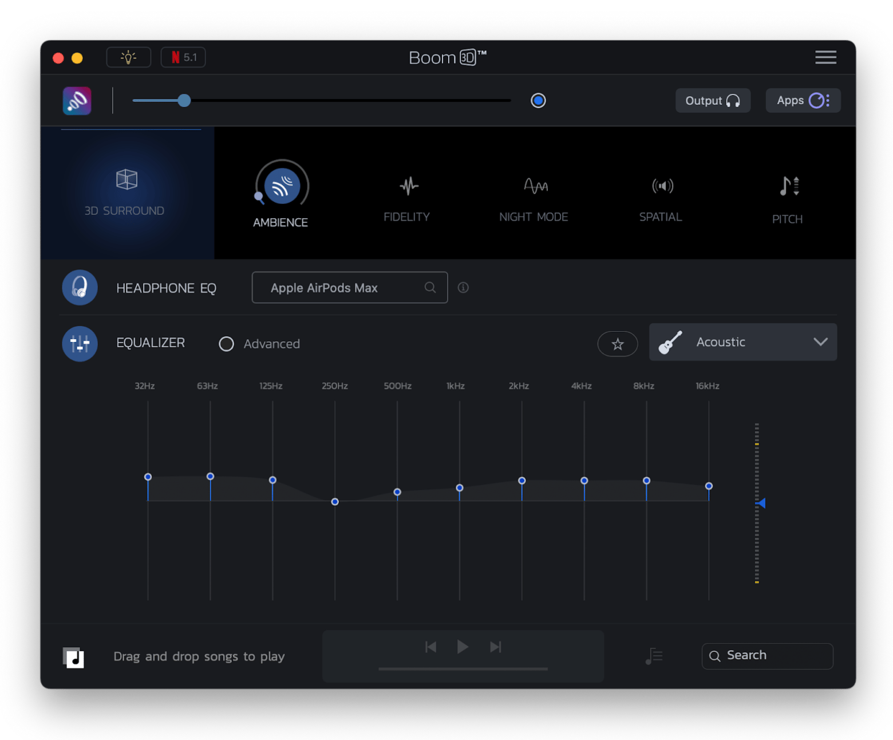
Task: Star the current equalizer preset
Action: point(617,344)
